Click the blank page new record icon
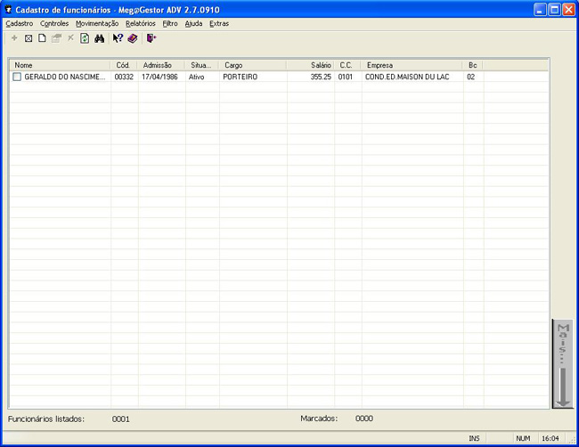The height and width of the screenshot is (447, 579). (42, 39)
